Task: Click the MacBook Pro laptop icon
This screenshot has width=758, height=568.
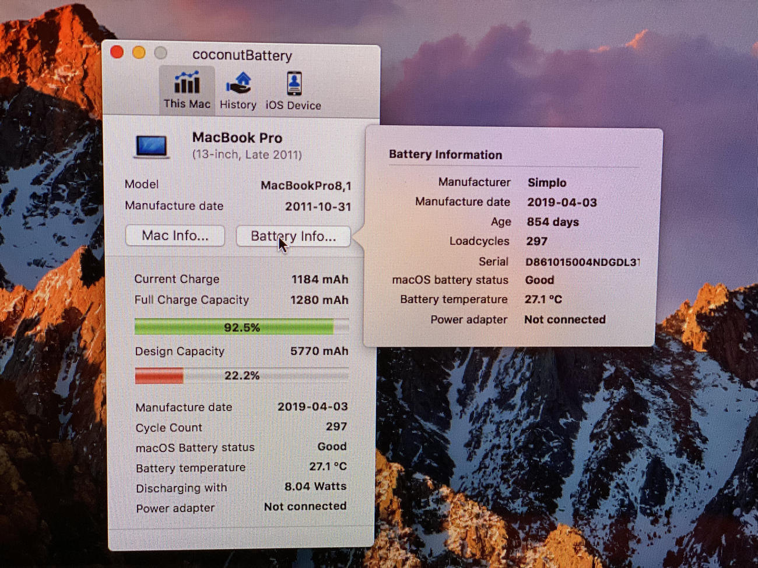Action: 152,146
